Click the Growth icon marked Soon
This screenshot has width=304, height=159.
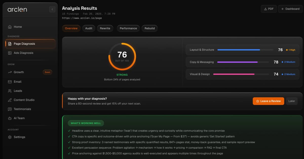[10, 72]
